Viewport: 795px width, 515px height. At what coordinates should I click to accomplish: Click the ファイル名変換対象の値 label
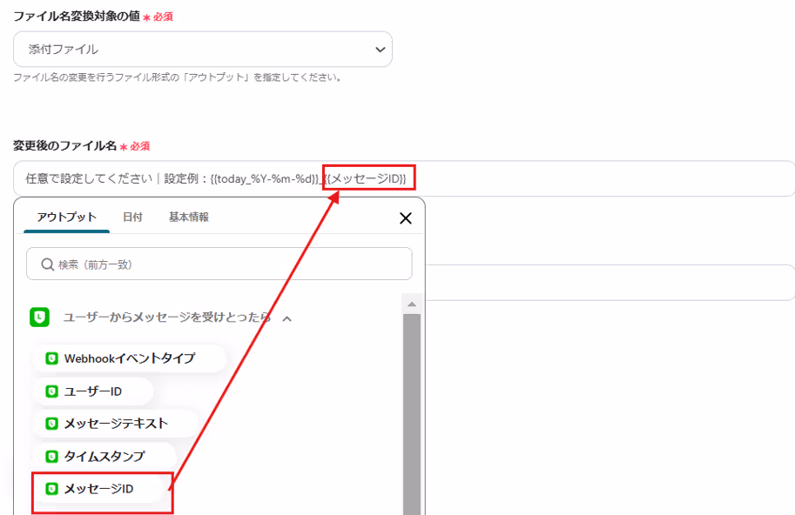(77, 17)
